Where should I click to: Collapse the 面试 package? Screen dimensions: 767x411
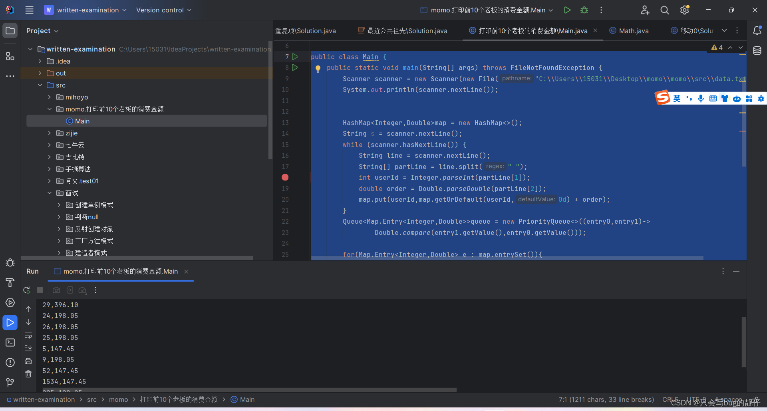(50, 193)
